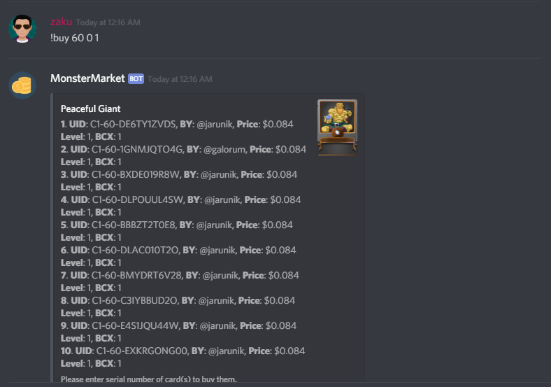Click UID C1-60-DE6TY1ZVDS in listing 1
Image resolution: width=551 pixels, height=387 pixels.
point(133,124)
